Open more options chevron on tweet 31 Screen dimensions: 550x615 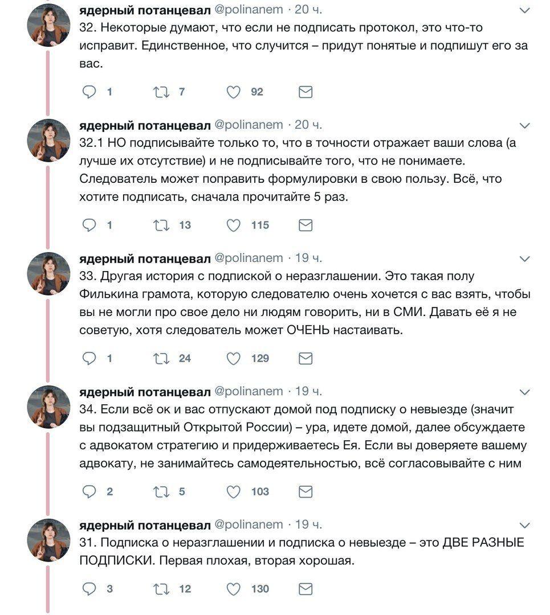click(525, 525)
